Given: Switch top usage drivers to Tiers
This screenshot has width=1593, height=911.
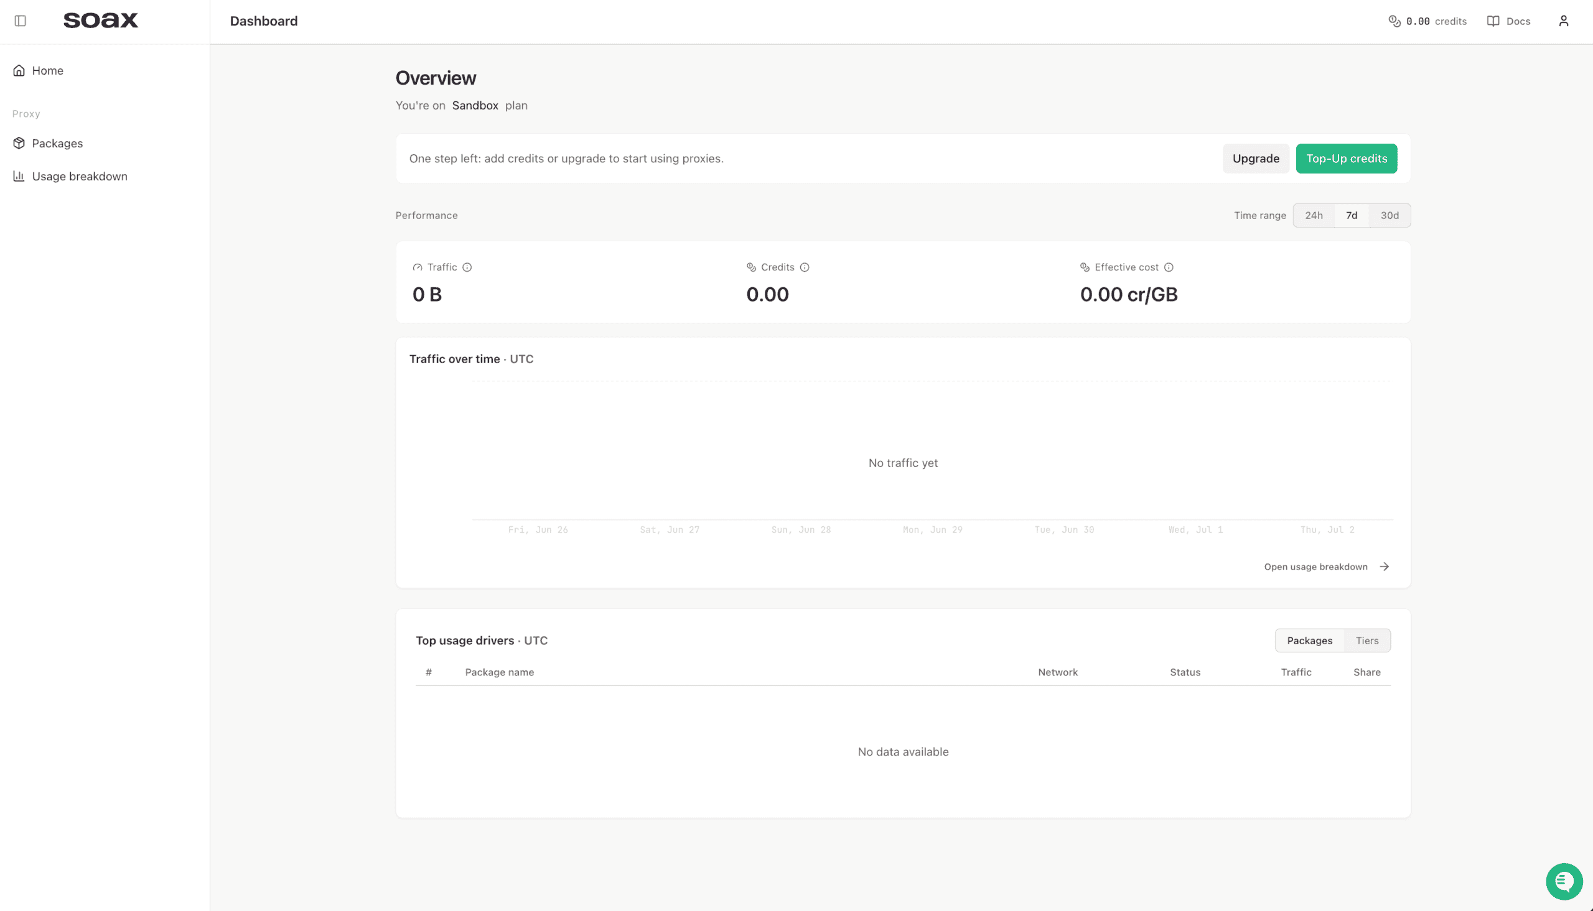Looking at the screenshot, I should [x=1366, y=640].
